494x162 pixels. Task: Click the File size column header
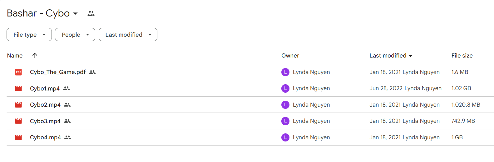point(462,55)
